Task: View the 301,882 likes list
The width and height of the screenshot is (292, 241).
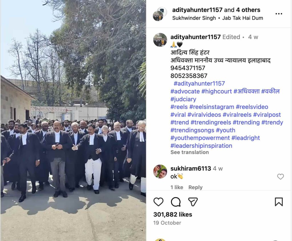Action: point(173,214)
